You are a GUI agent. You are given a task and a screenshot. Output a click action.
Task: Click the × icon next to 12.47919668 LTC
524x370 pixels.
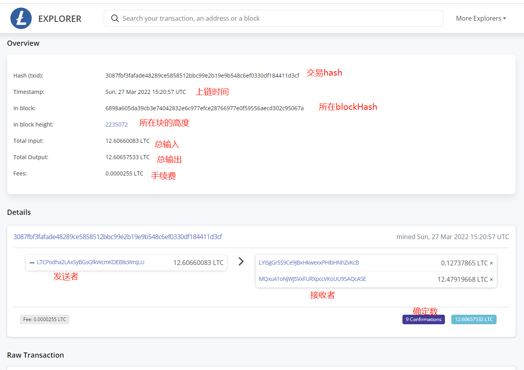point(491,280)
